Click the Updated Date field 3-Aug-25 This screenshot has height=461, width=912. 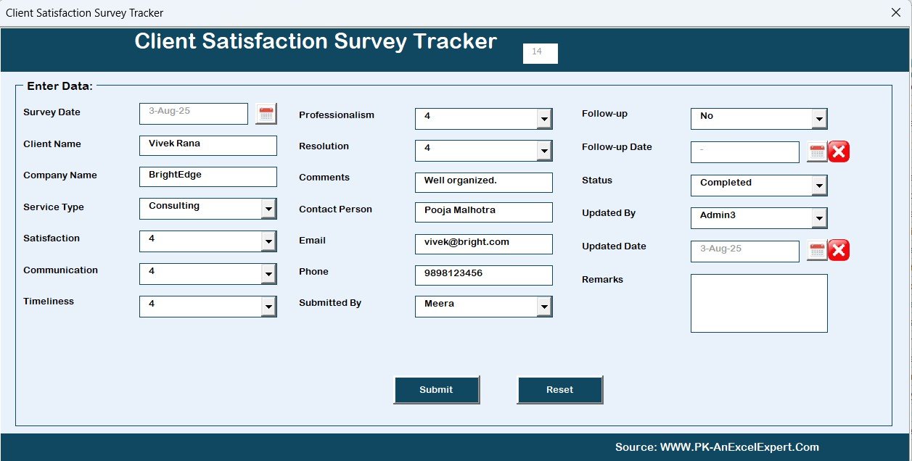[745, 251]
